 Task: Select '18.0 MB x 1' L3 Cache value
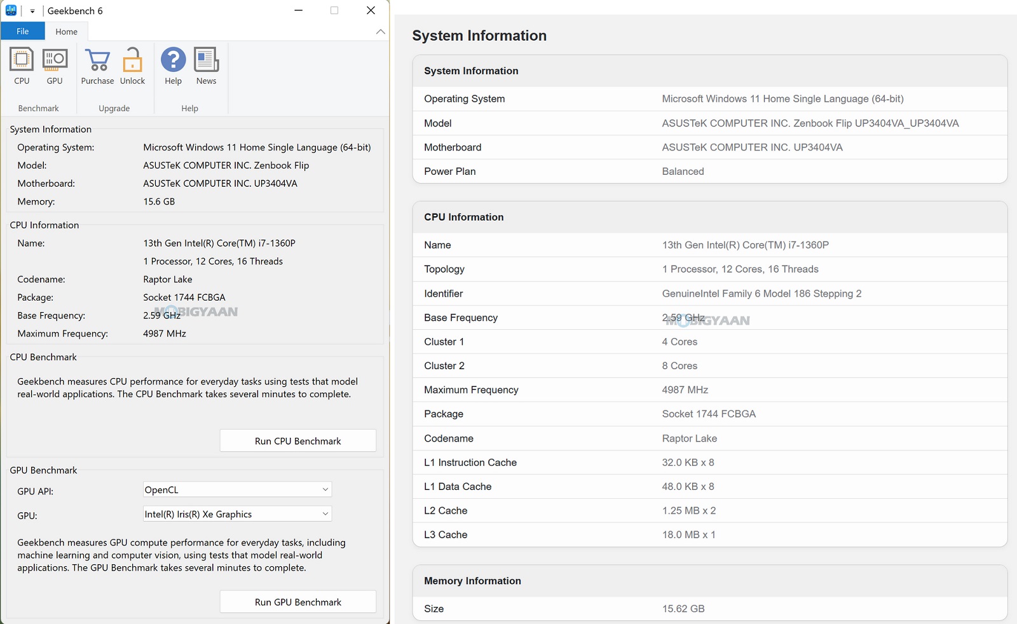(x=689, y=534)
